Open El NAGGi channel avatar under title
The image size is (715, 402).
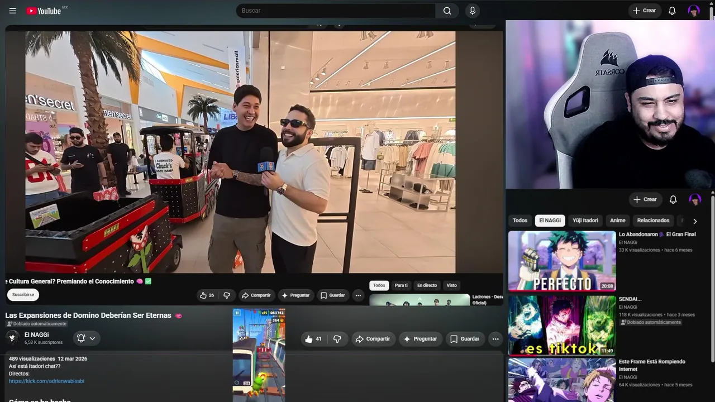pyautogui.click(x=12, y=337)
